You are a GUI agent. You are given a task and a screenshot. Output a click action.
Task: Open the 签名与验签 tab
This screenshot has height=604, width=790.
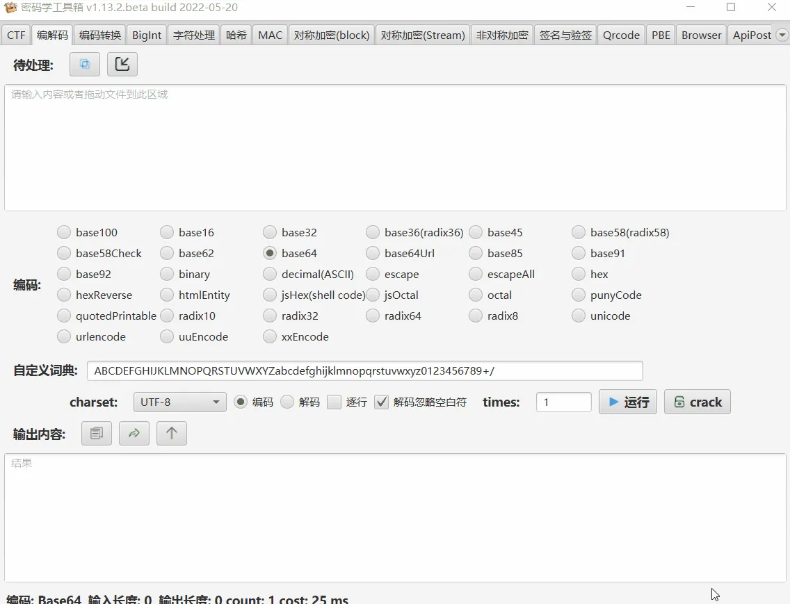(x=565, y=35)
